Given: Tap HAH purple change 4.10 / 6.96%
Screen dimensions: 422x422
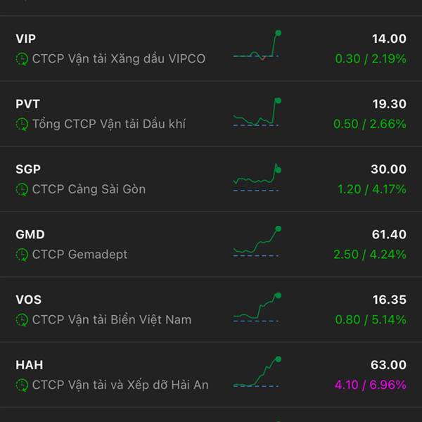Looking at the screenshot, I should point(371,385).
